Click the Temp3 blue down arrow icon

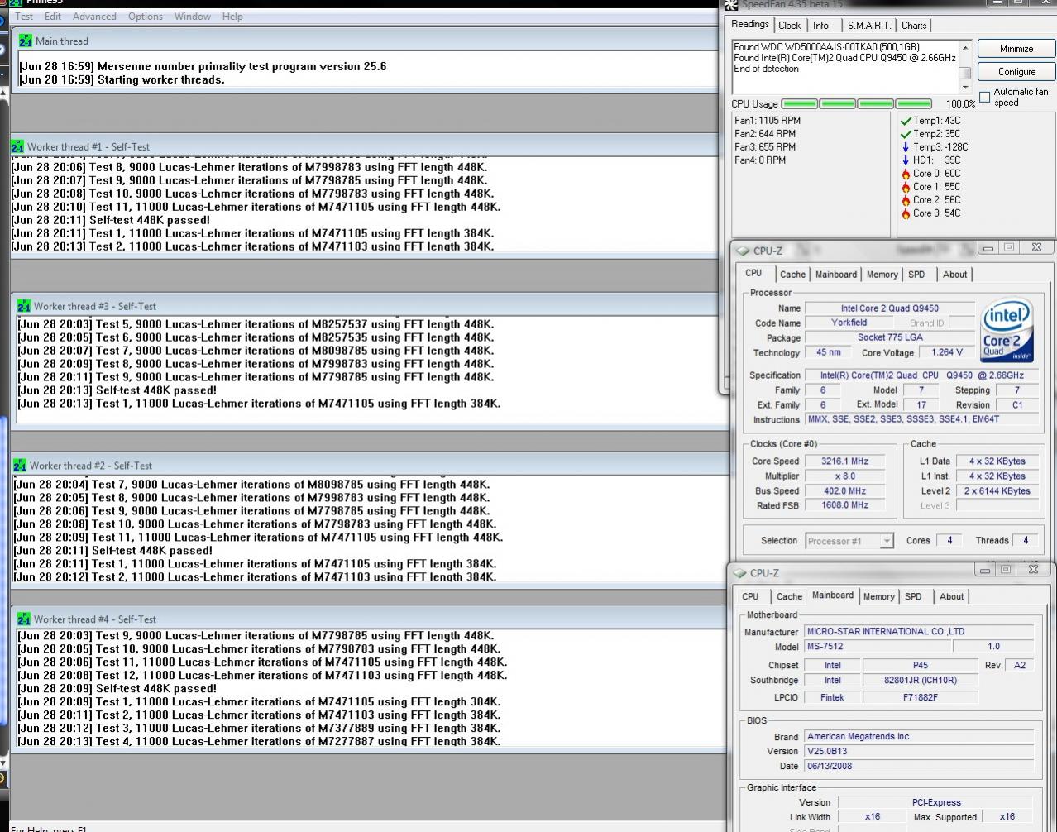tap(906, 147)
